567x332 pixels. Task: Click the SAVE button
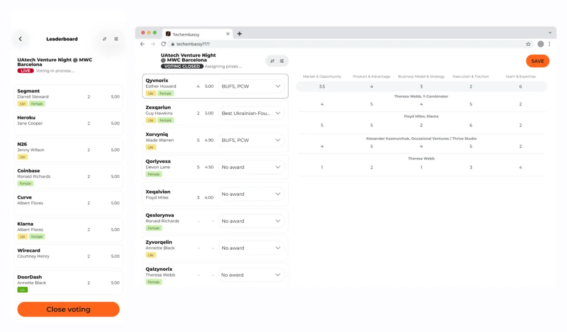point(538,61)
